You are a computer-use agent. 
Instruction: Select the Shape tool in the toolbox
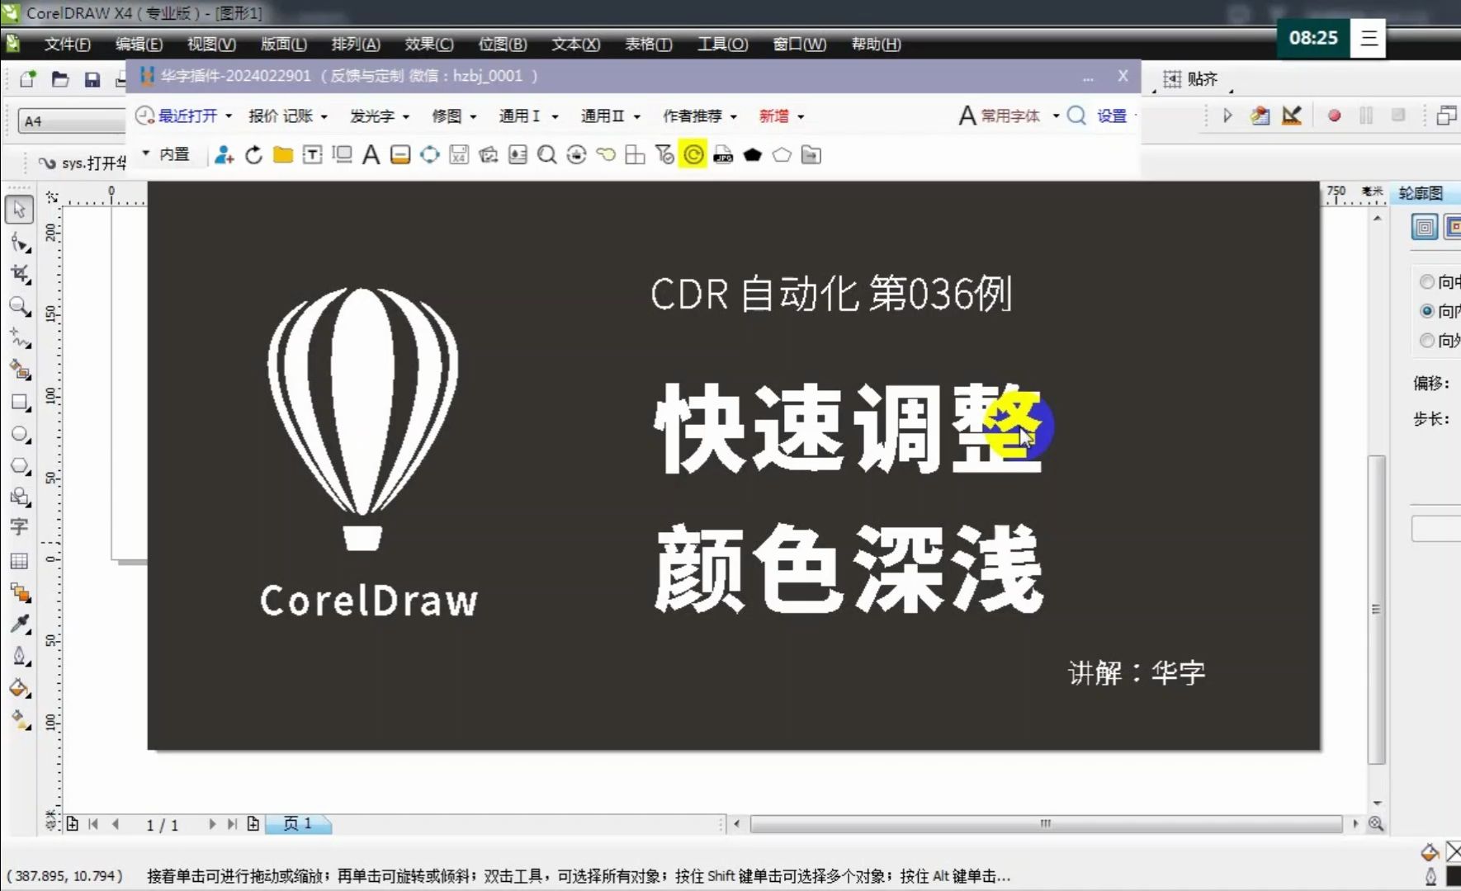click(x=19, y=242)
